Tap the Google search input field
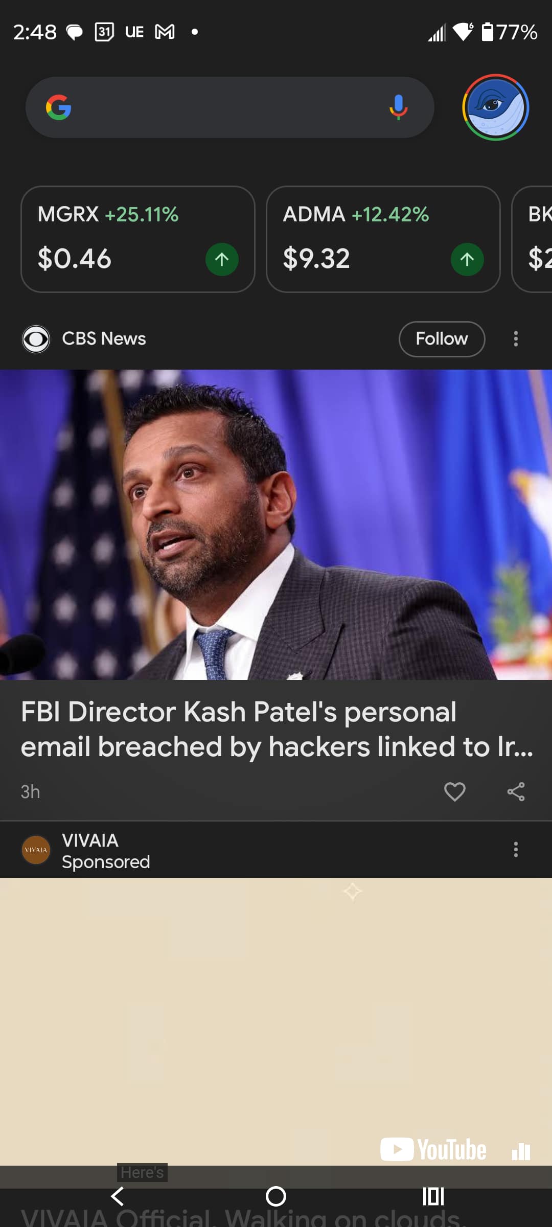 [x=225, y=107]
